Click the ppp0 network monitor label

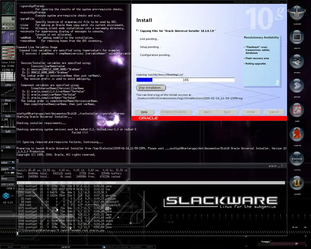point(5,169)
